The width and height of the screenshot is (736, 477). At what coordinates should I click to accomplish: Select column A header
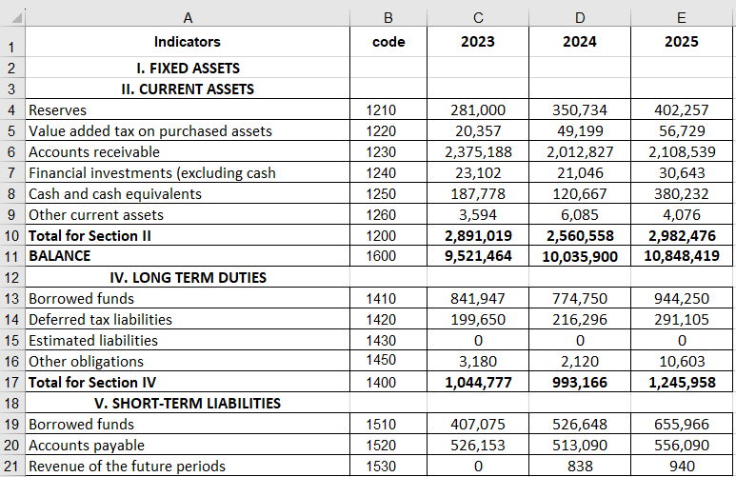(187, 15)
